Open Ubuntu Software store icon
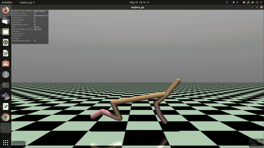The image size is (264, 148). click(5, 64)
